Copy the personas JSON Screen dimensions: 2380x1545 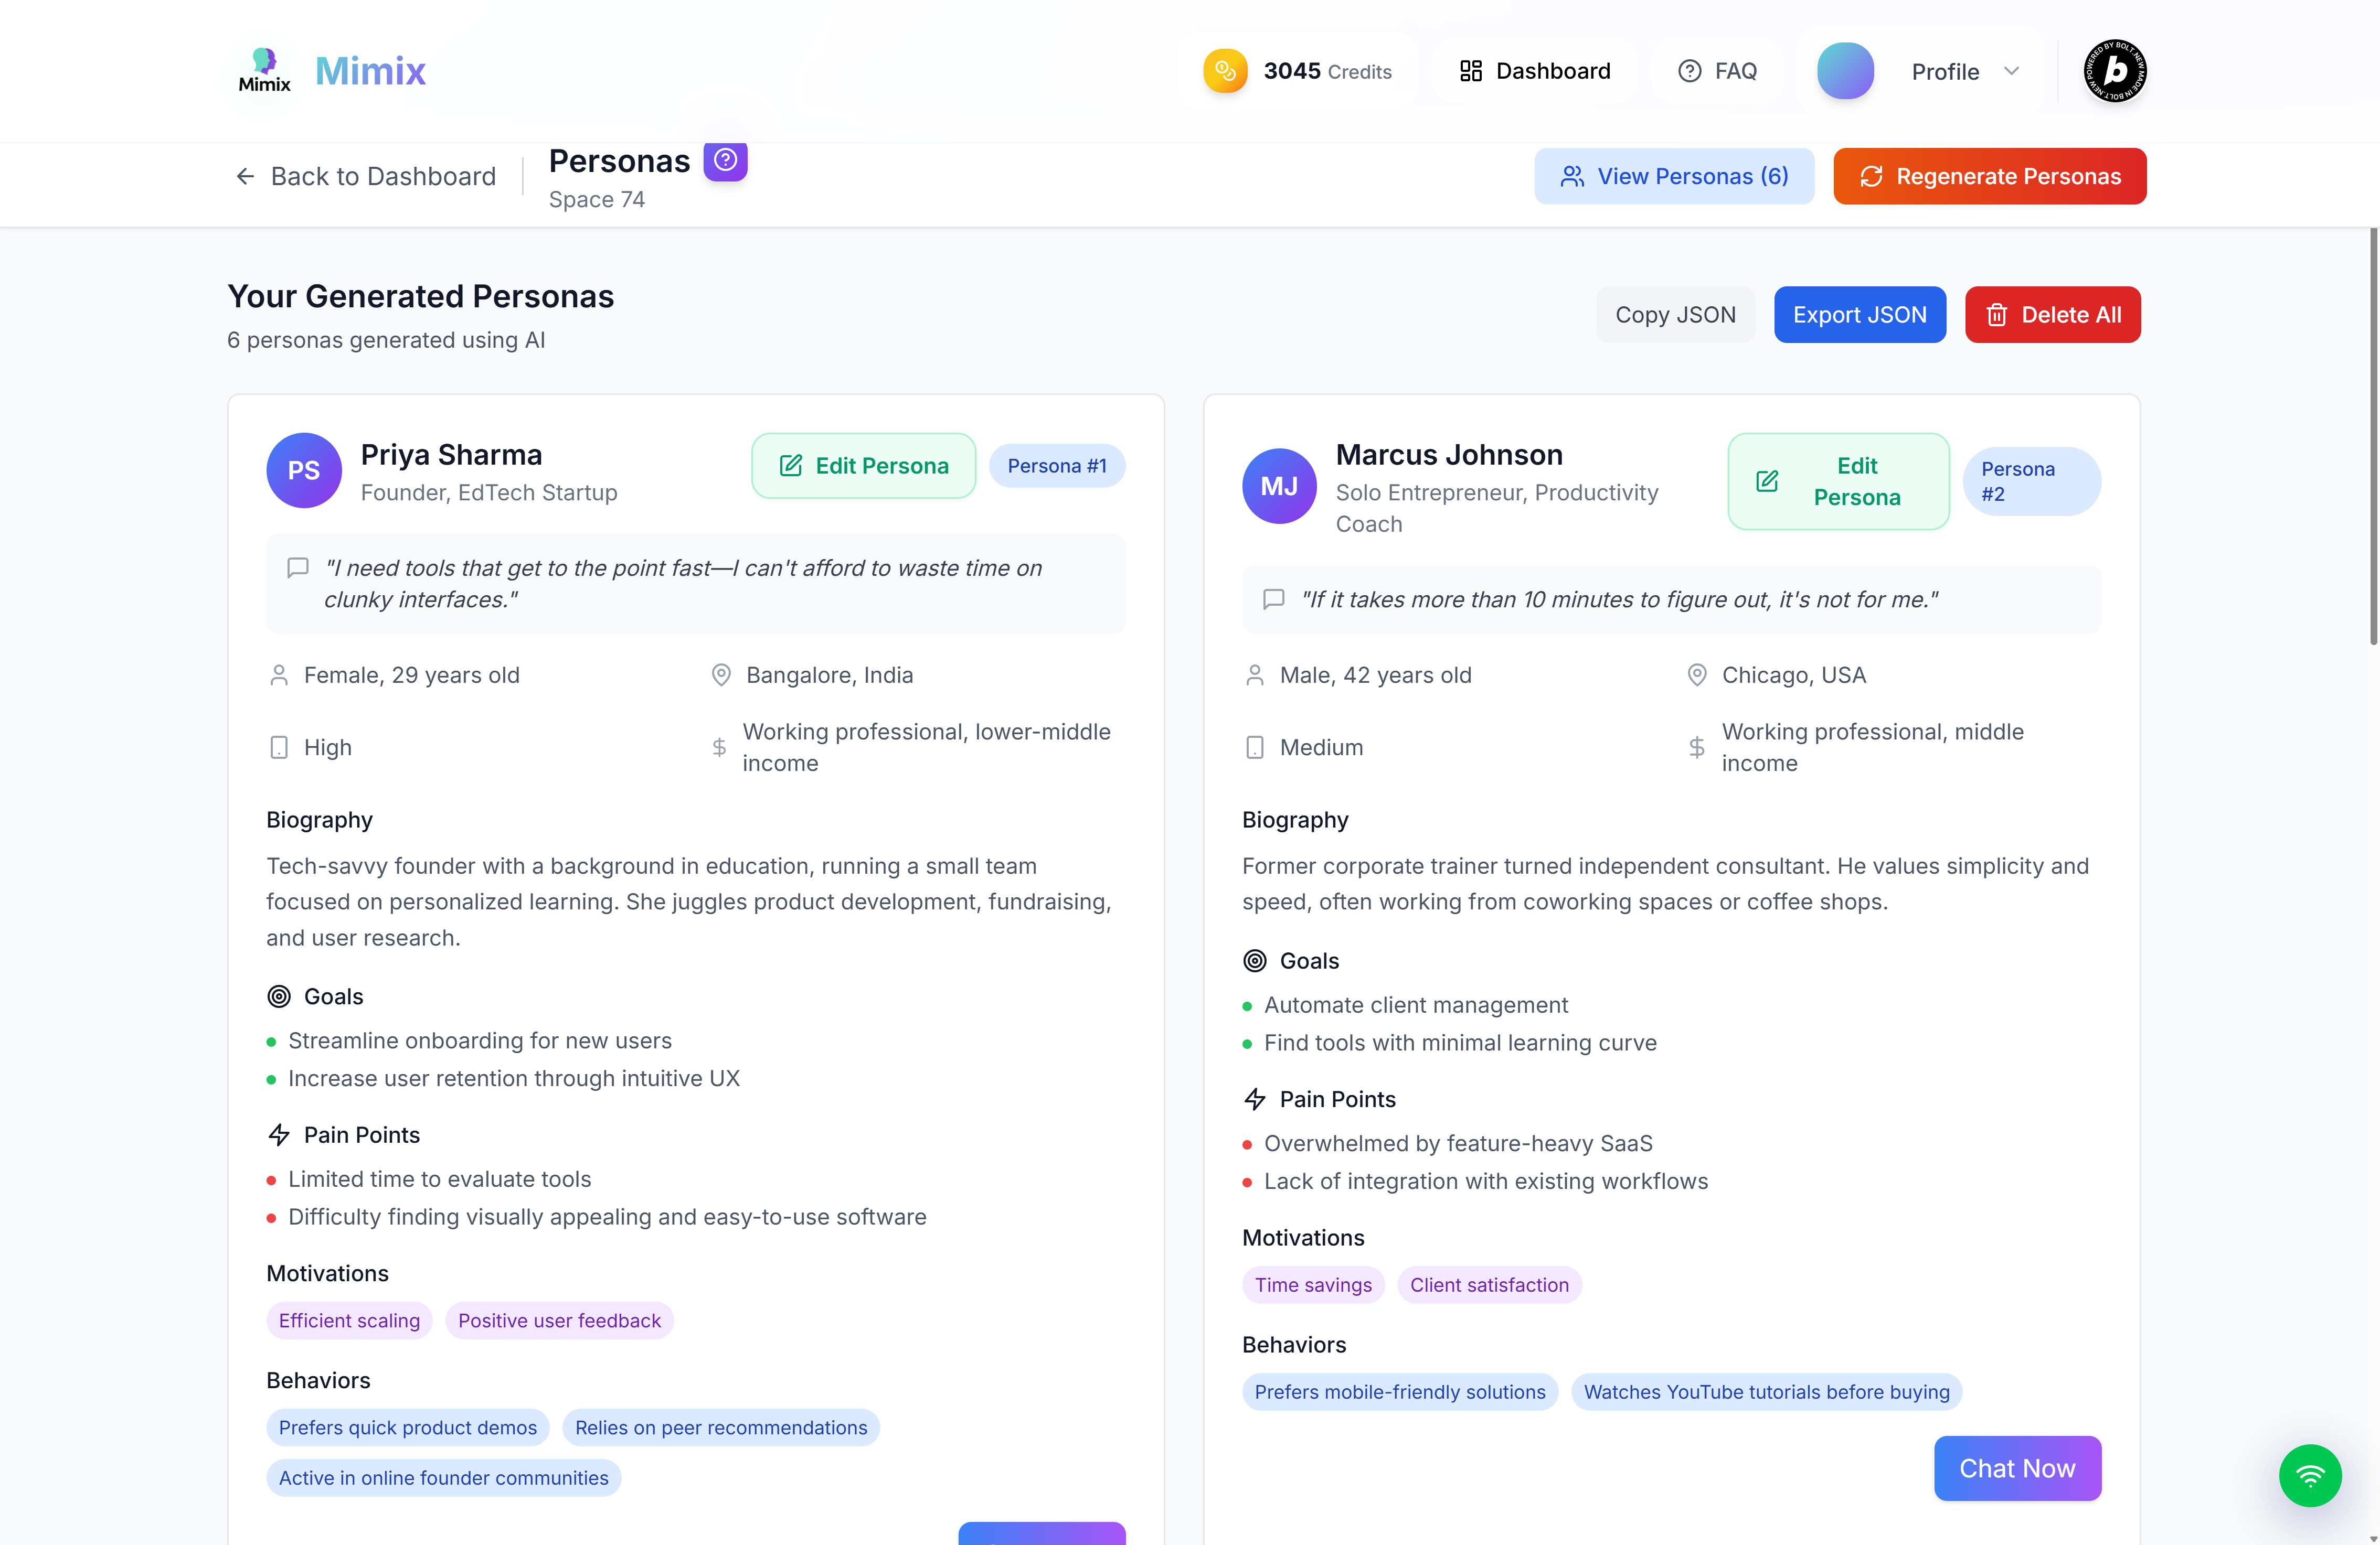(1676, 314)
